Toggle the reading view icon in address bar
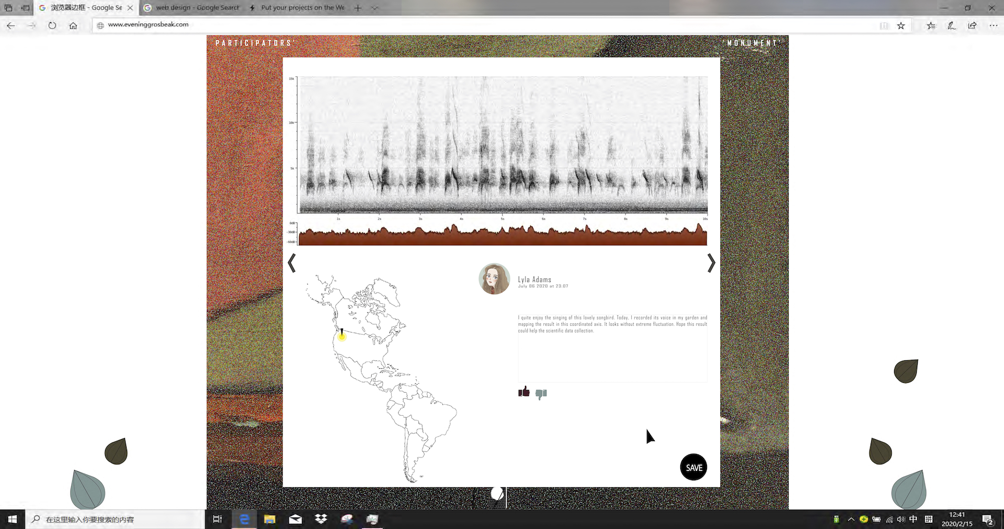This screenshot has width=1004, height=529. coord(884,26)
